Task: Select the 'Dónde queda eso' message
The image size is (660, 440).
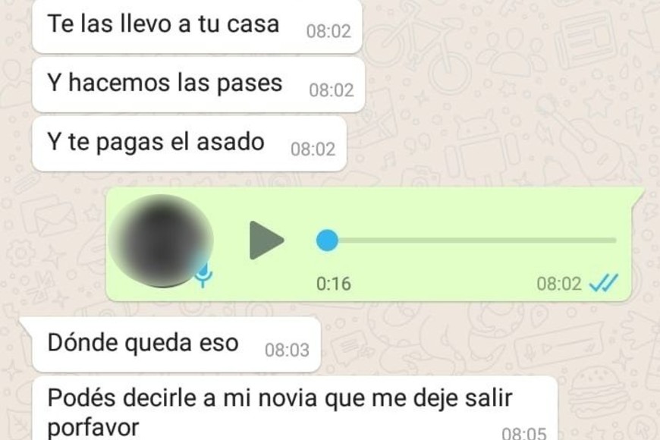Action: [176, 344]
